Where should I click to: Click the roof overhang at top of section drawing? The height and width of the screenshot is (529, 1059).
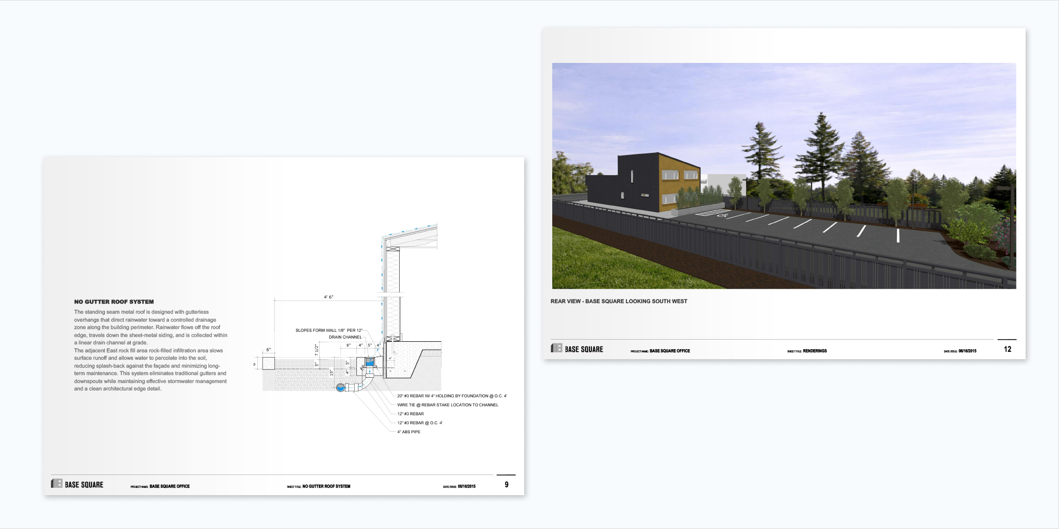(410, 236)
